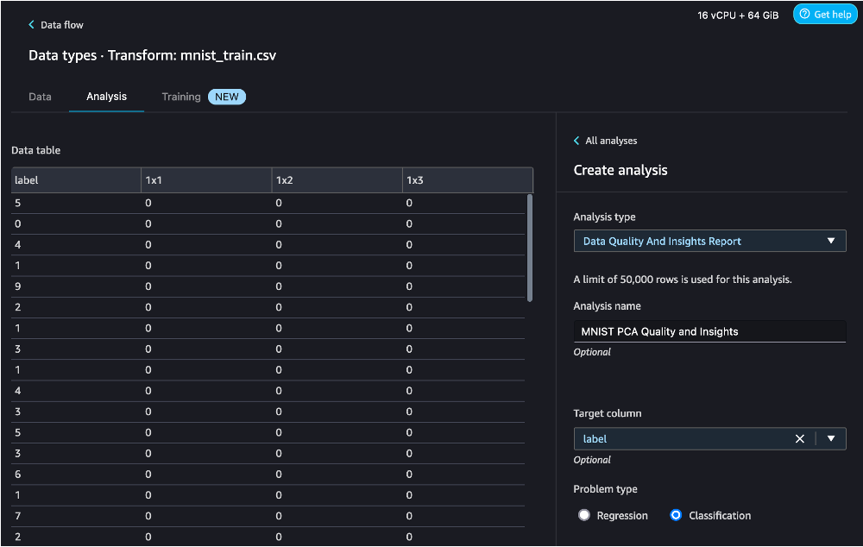Viewport: 863px width, 547px height.
Task: Open the Training tab
Action: [x=180, y=97]
